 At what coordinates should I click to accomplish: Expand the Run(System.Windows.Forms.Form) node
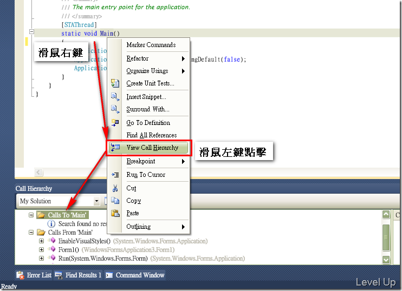point(41,258)
